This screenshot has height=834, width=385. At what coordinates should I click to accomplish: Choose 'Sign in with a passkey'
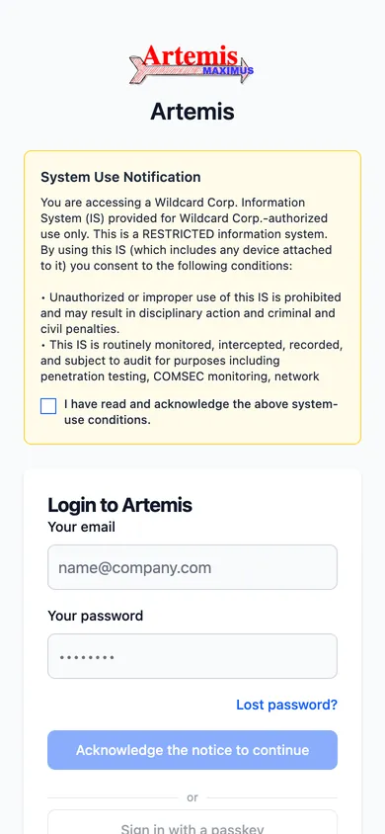pyautogui.click(x=192, y=822)
